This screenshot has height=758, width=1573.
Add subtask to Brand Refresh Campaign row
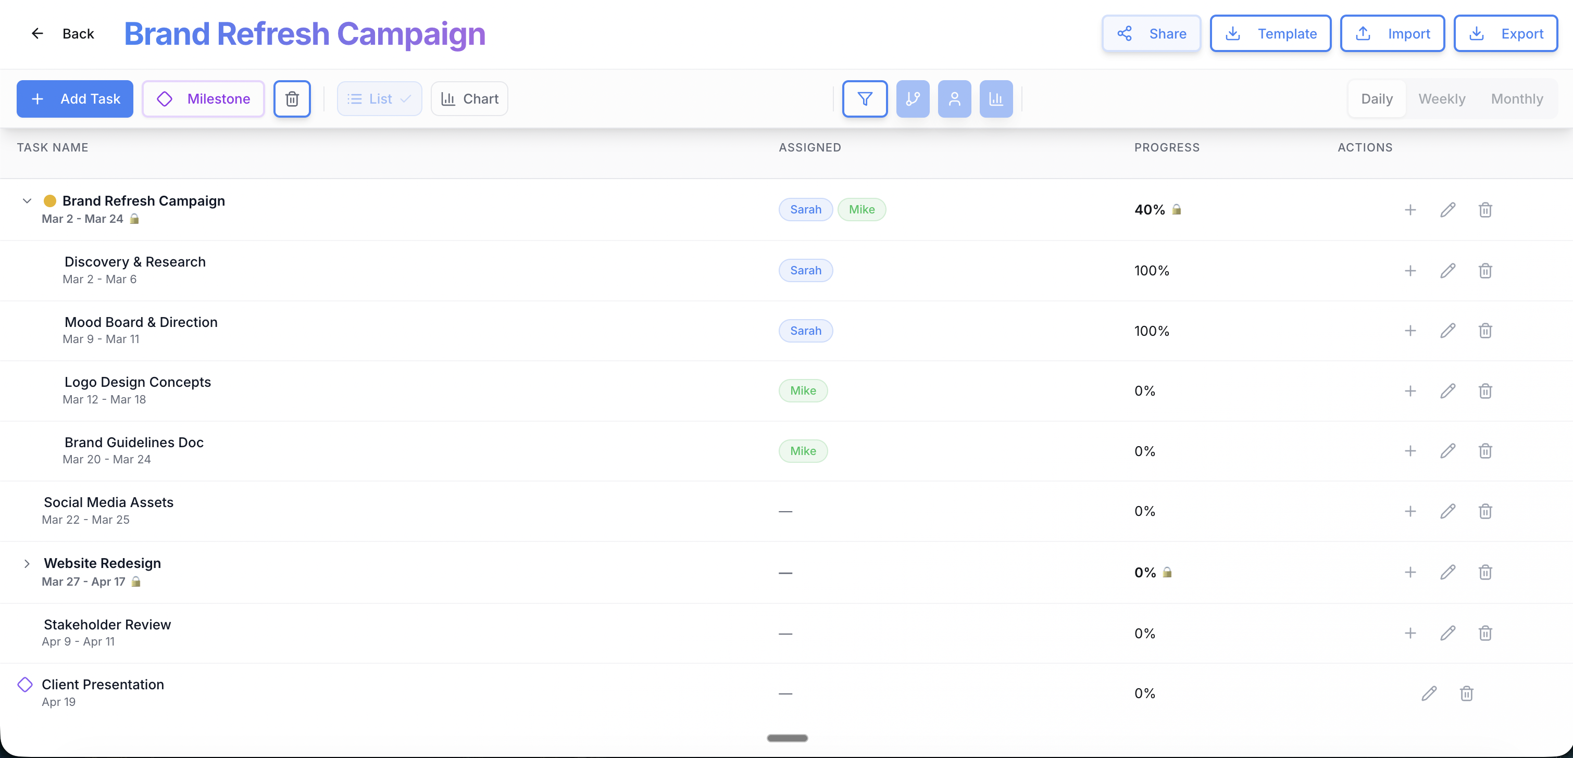click(1410, 210)
